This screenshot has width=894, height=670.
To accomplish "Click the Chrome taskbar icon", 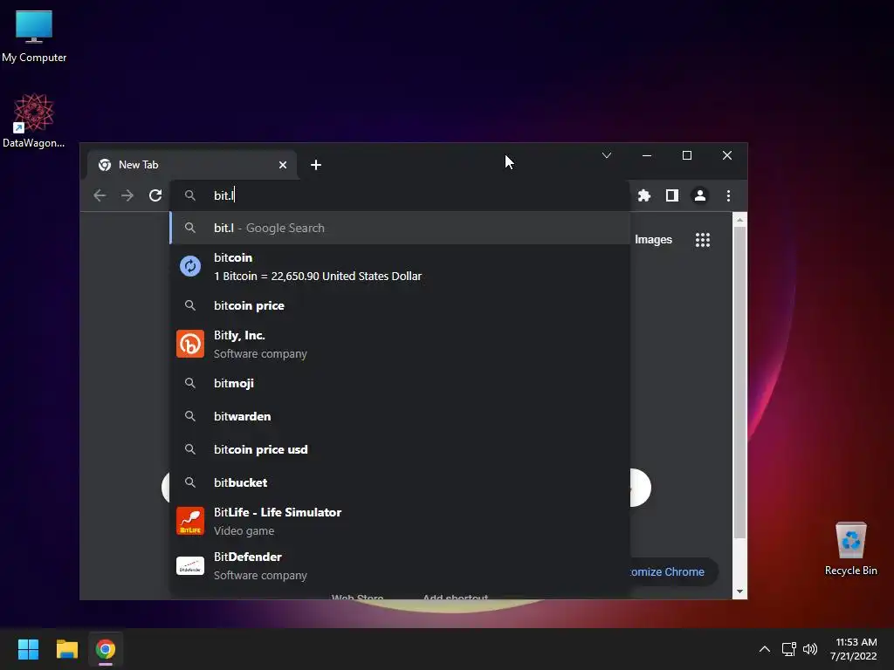I will click(x=106, y=649).
